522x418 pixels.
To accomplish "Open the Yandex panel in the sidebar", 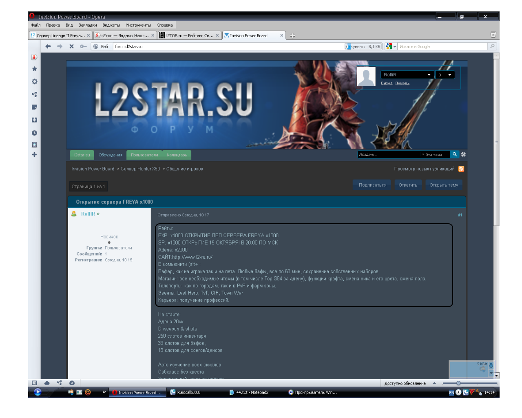I will pos(34,57).
